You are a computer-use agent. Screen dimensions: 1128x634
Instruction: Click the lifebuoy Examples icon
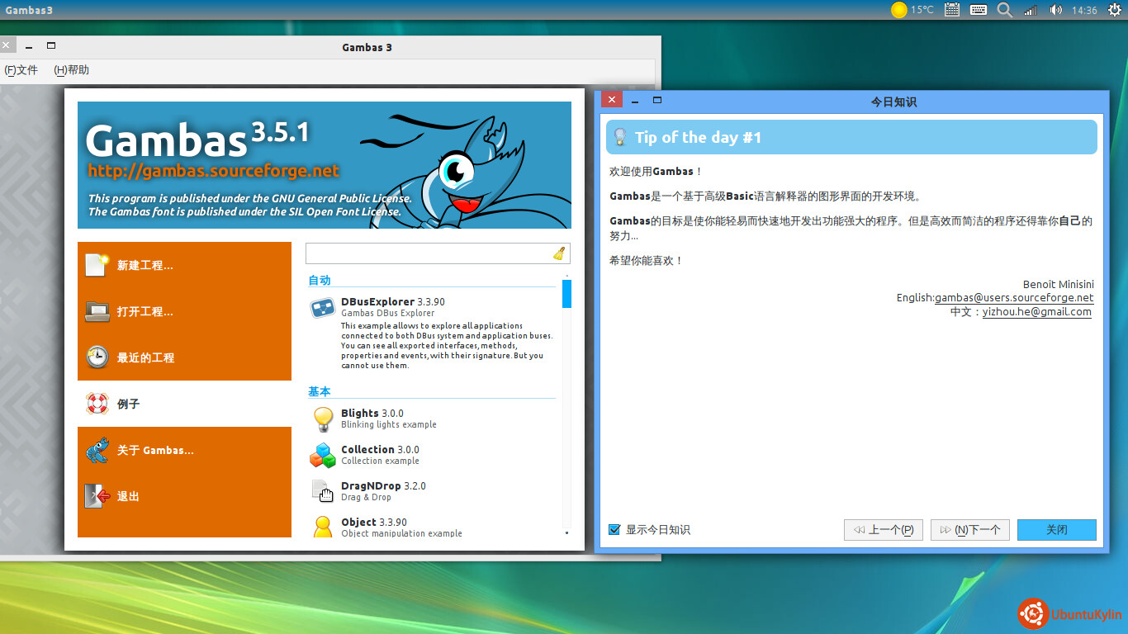97,404
